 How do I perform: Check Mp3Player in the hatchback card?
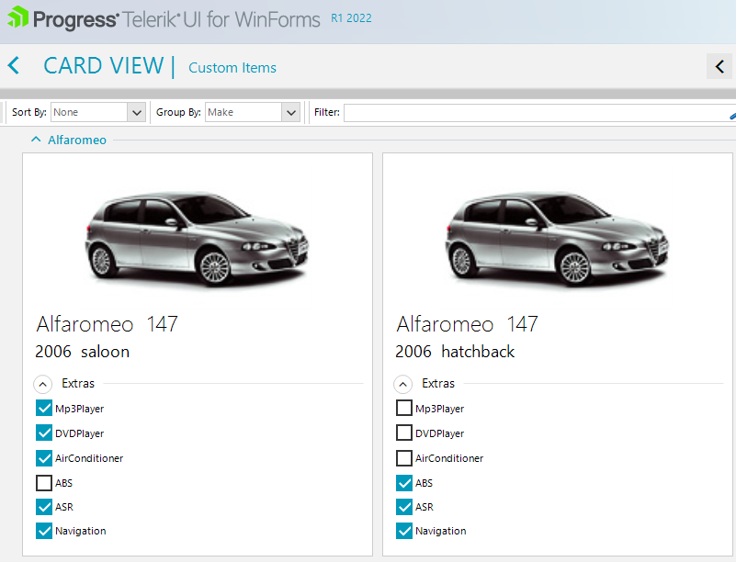point(404,408)
